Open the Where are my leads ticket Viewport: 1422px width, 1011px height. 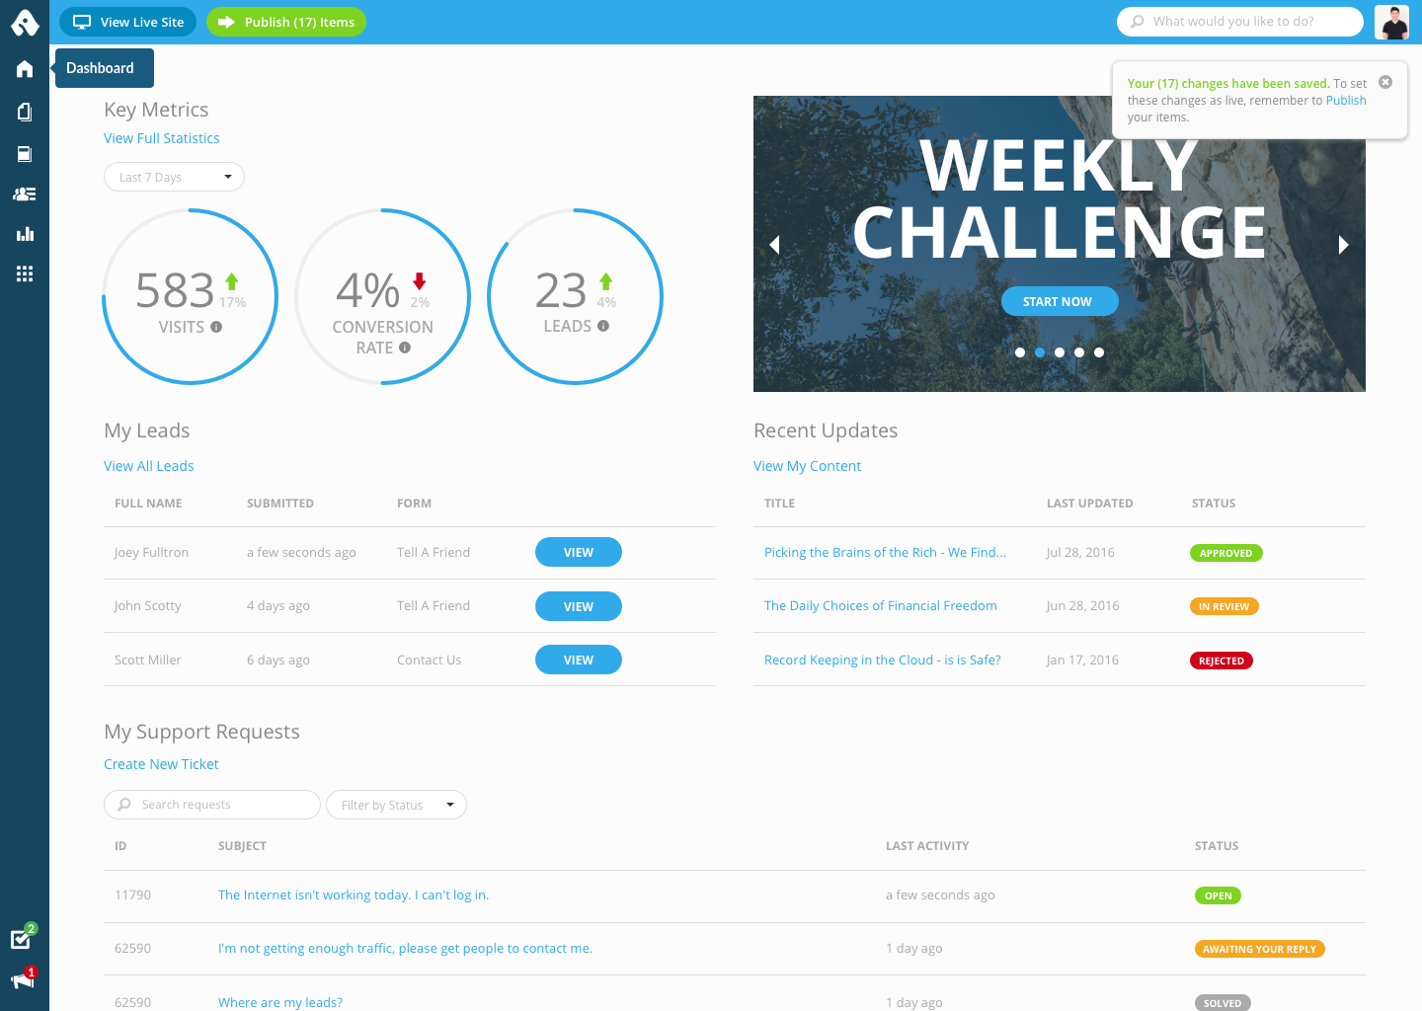[x=280, y=1002]
